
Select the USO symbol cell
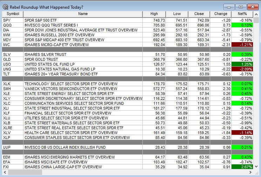click(x=13, y=64)
